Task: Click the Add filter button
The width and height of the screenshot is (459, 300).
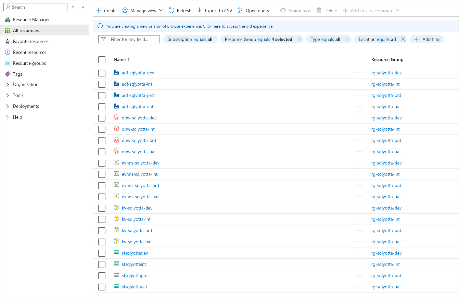Action: click(x=427, y=39)
